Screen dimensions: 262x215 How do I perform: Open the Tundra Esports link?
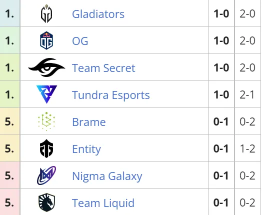tap(111, 95)
